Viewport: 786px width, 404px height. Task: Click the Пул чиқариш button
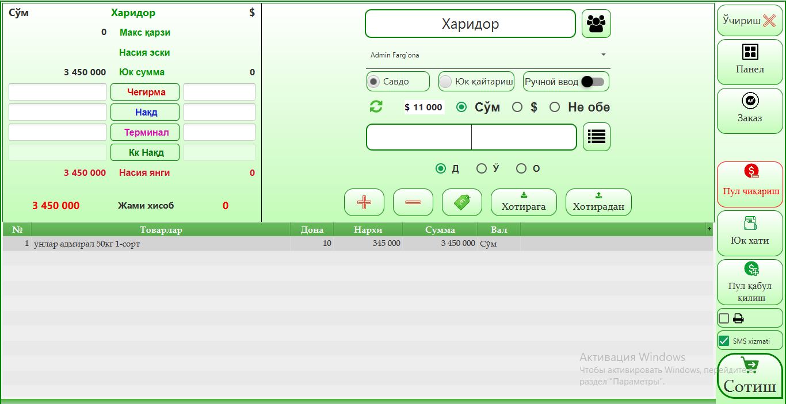(750, 184)
